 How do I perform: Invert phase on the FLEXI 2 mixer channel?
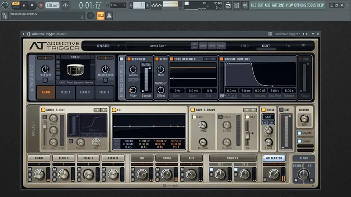[79, 179]
